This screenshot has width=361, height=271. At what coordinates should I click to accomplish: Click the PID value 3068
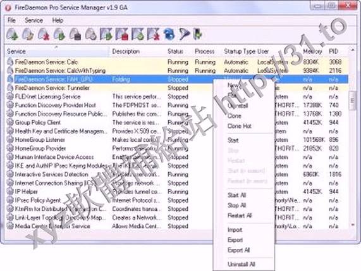(335, 62)
